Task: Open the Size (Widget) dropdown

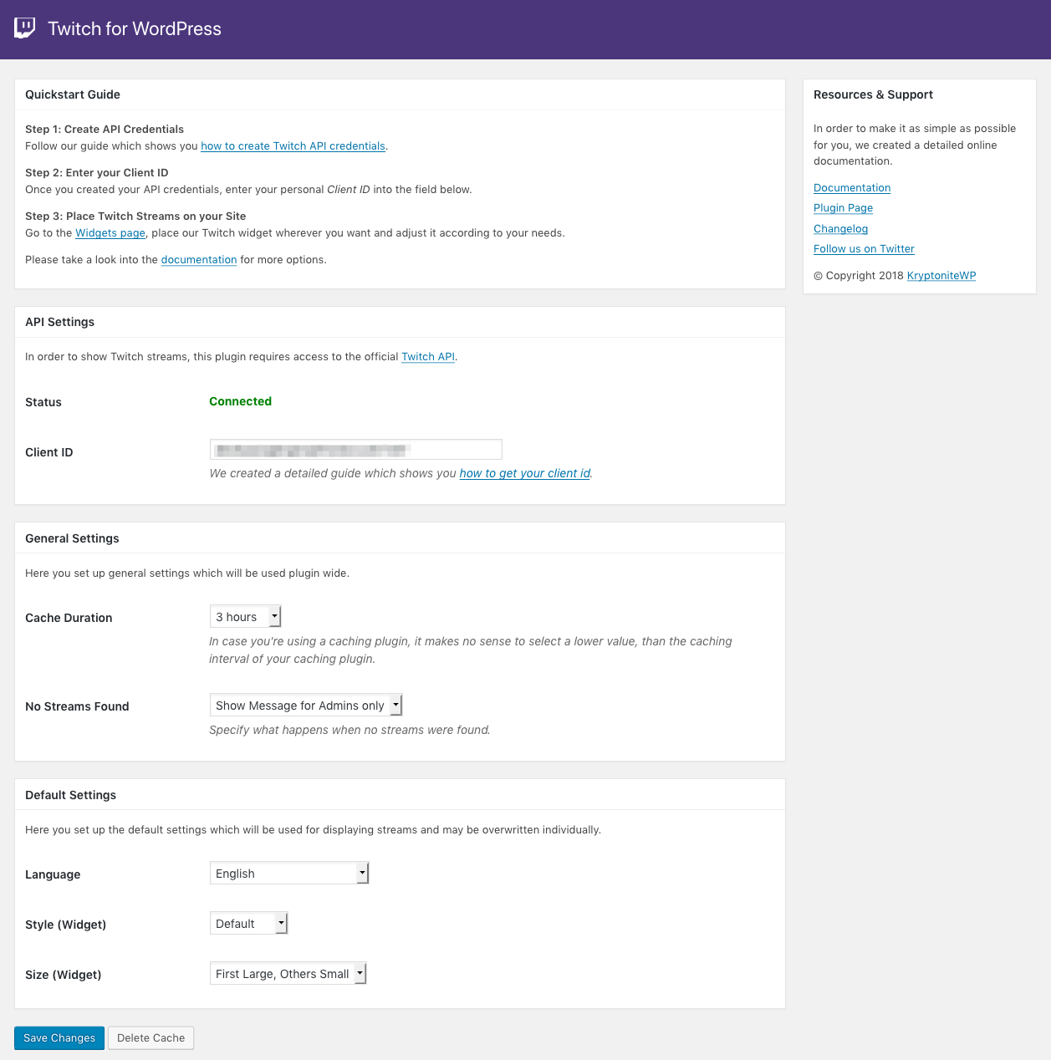Action: (x=288, y=974)
